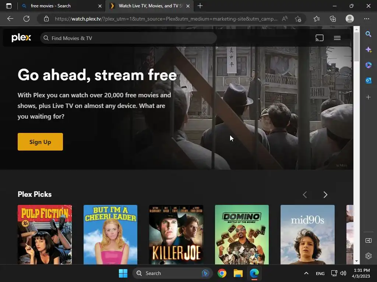Click the page scroll down arrow

click(x=356, y=261)
